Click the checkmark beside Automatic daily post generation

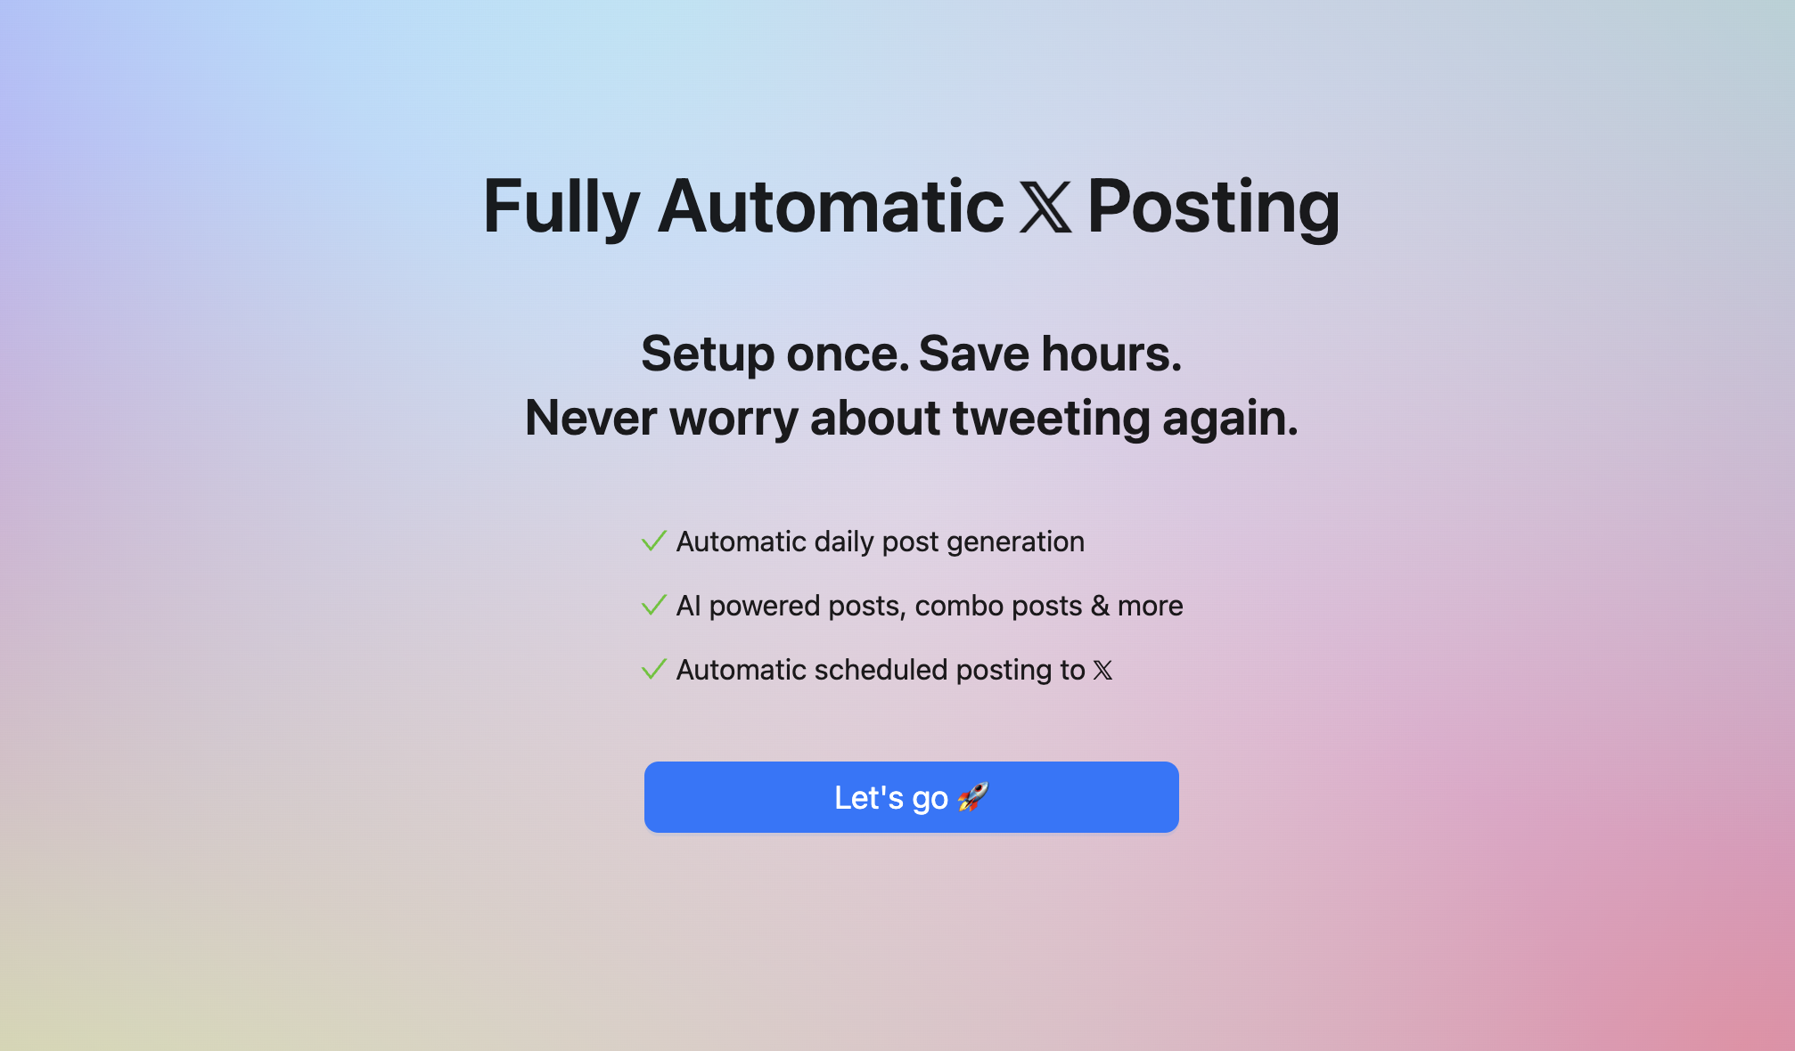[x=654, y=541]
